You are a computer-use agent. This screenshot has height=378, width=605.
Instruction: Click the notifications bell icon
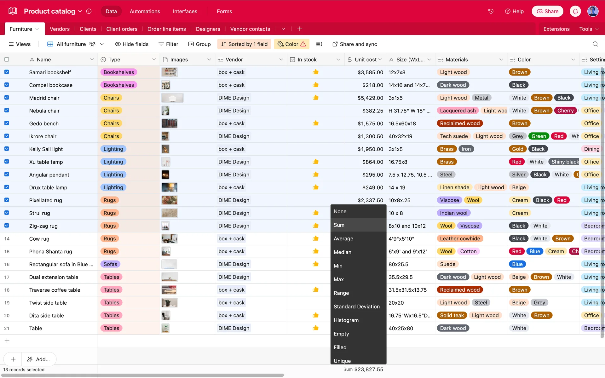point(575,11)
